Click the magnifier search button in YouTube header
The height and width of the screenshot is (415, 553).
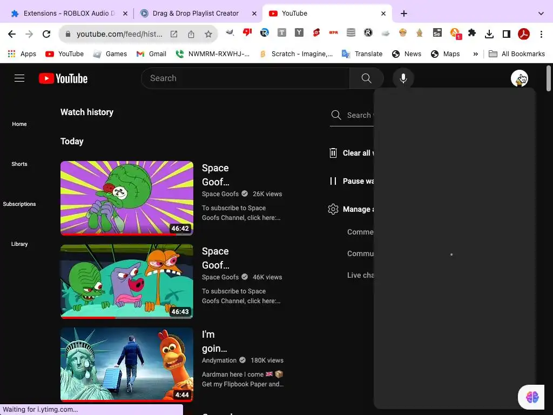(367, 78)
